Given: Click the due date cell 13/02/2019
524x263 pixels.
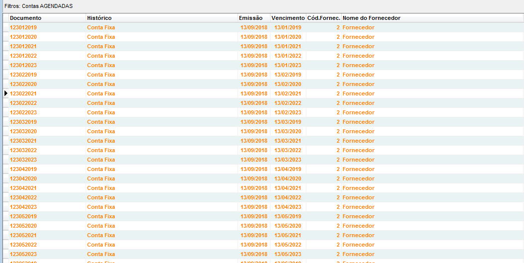Looking at the screenshot, I should (287, 75).
